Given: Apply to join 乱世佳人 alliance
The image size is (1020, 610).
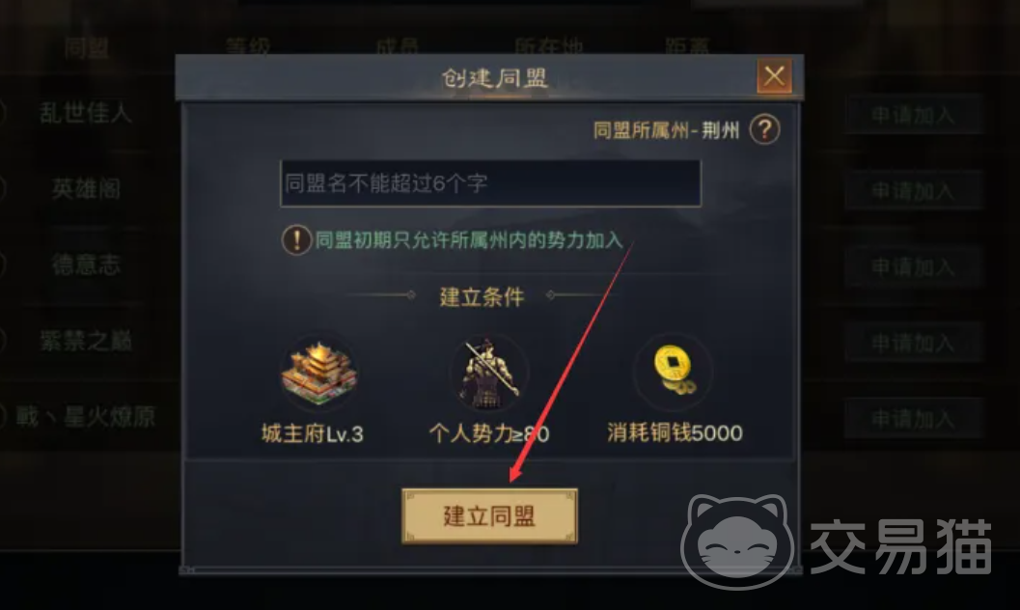Looking at the screenshot, I should click(x=913, y=116).
